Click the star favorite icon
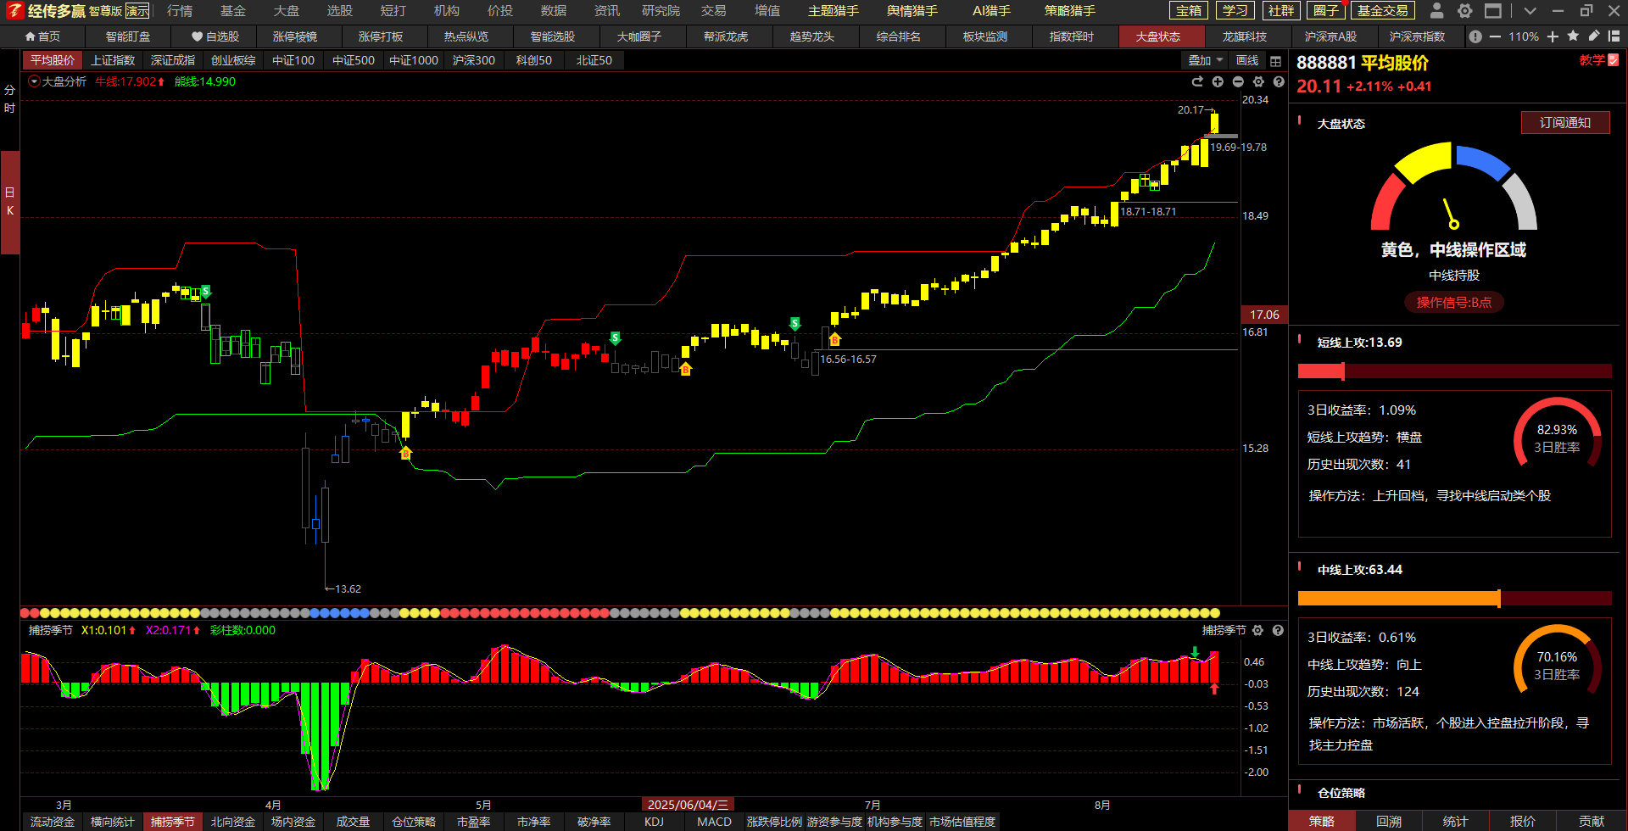Screen dimensions: 1628x831 coord(1573,36)
